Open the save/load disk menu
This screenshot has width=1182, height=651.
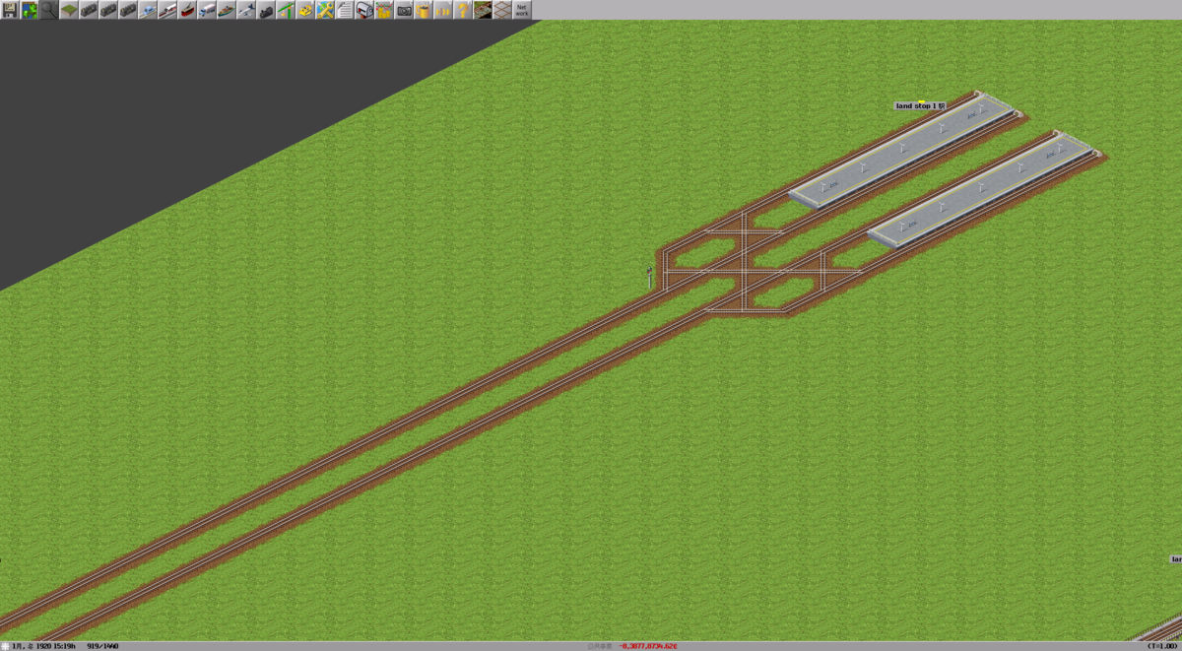coord(10,10)
